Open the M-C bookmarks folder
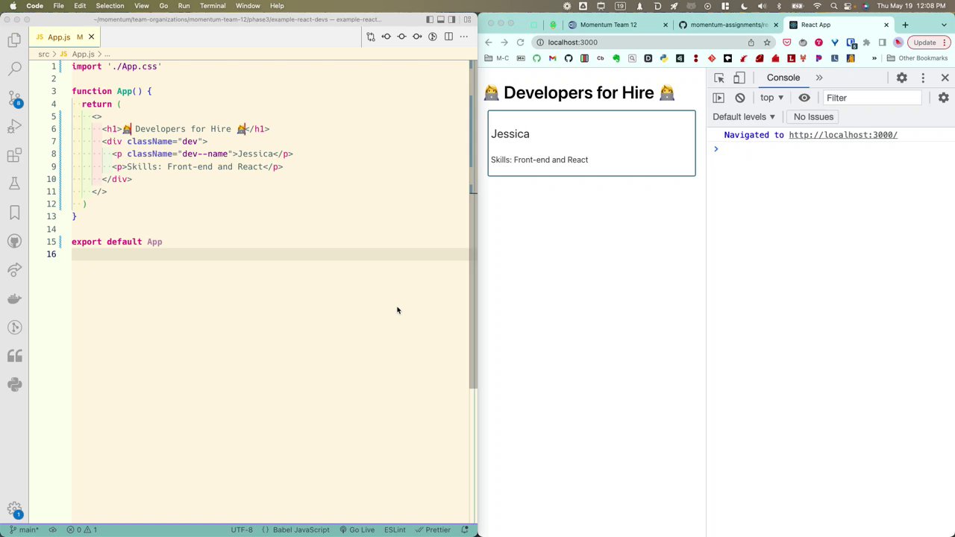 (497, 58)
